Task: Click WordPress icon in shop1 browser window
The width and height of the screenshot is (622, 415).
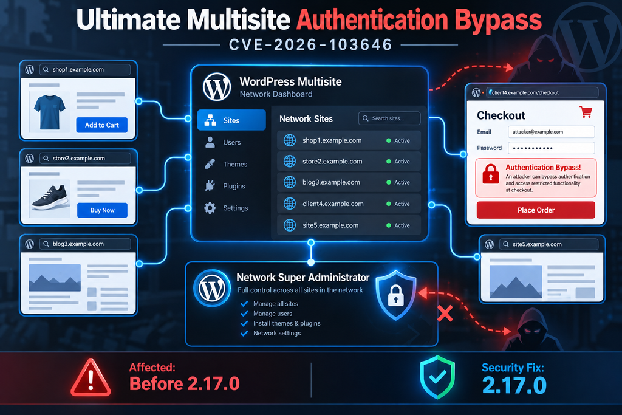Action: pyautogui.click(x=30, y=69)
